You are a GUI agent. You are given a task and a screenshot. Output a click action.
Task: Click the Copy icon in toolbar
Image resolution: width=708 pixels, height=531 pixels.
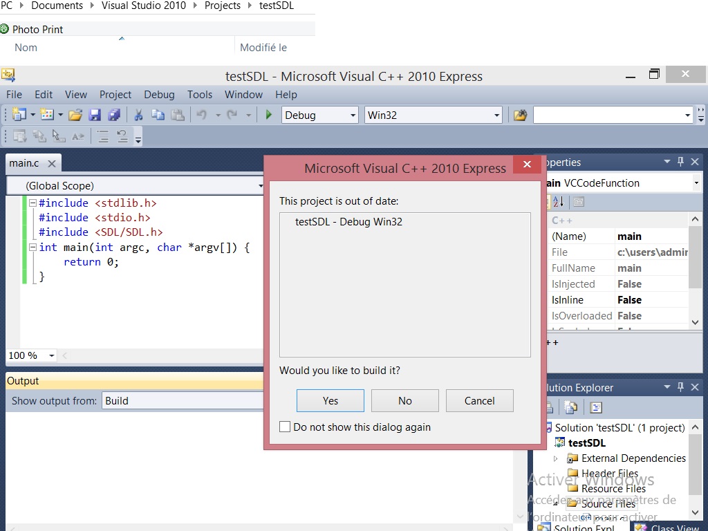point(158,115)
